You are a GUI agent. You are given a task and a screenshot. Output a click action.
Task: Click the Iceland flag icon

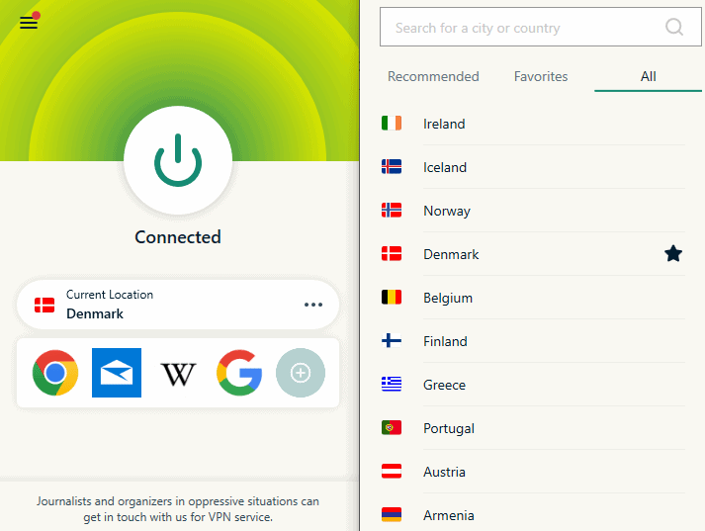click(392, 167)
